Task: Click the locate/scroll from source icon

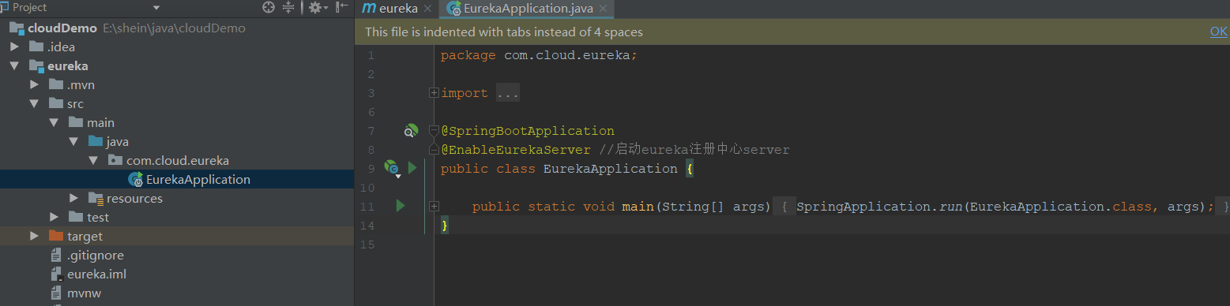Action: pos(269,7)
